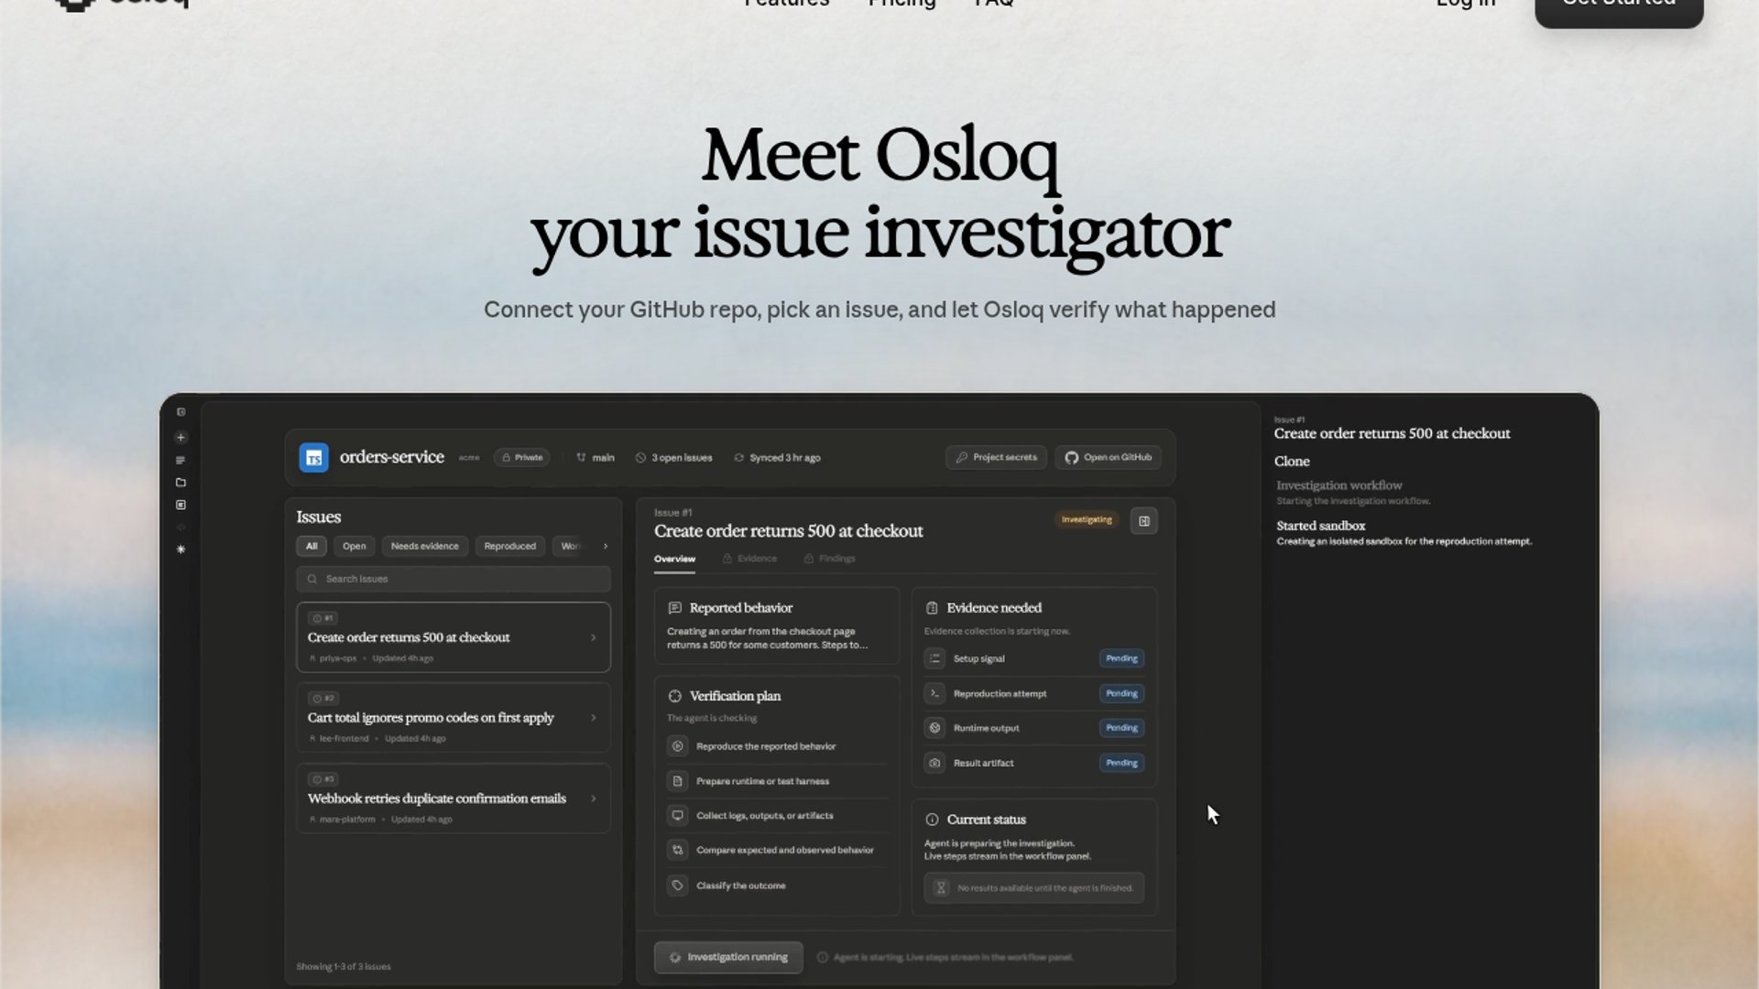
Task: Expand the Cart total ignores promo codes chevron
Action: 594,718
